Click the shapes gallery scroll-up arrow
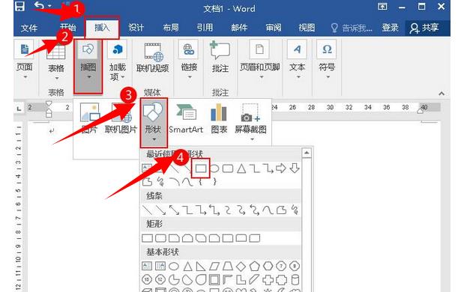 (x=307, y=153)
